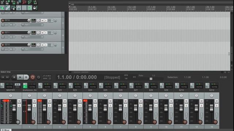
Task: Open input menu on EZ2 mixer strip
Action: coord(65,115)
